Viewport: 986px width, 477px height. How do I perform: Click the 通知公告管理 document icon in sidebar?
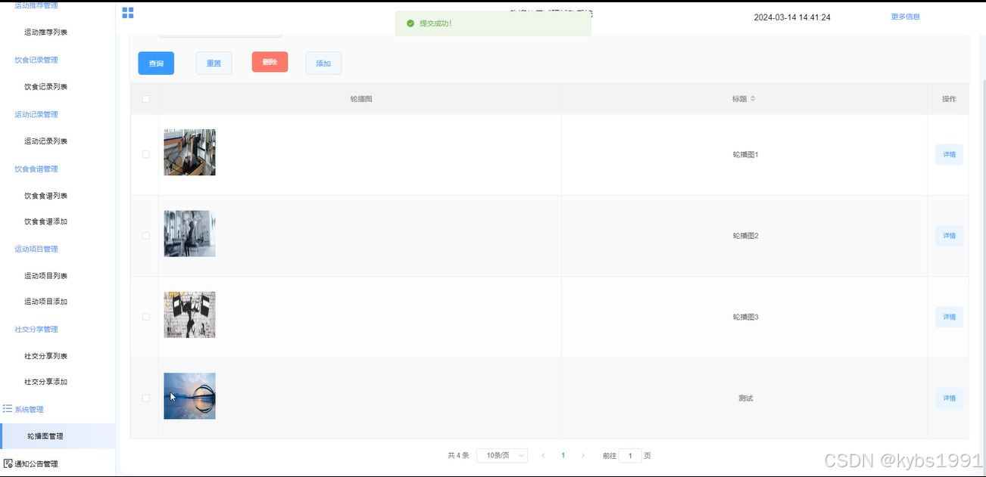(x=8, y=463)
